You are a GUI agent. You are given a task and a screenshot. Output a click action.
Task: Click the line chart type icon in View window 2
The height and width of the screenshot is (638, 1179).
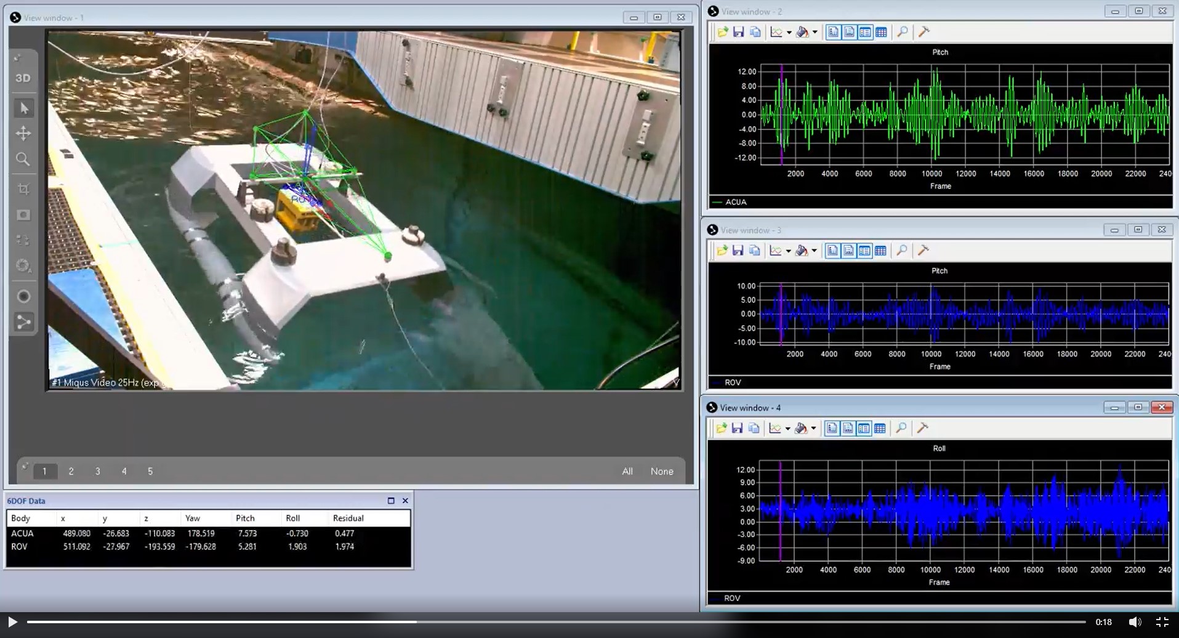(x=776, y=32)
